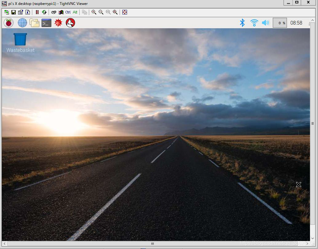Click the CPU usage monitor showing 0 %
The image size is (318, 249).
coord(280,23)
